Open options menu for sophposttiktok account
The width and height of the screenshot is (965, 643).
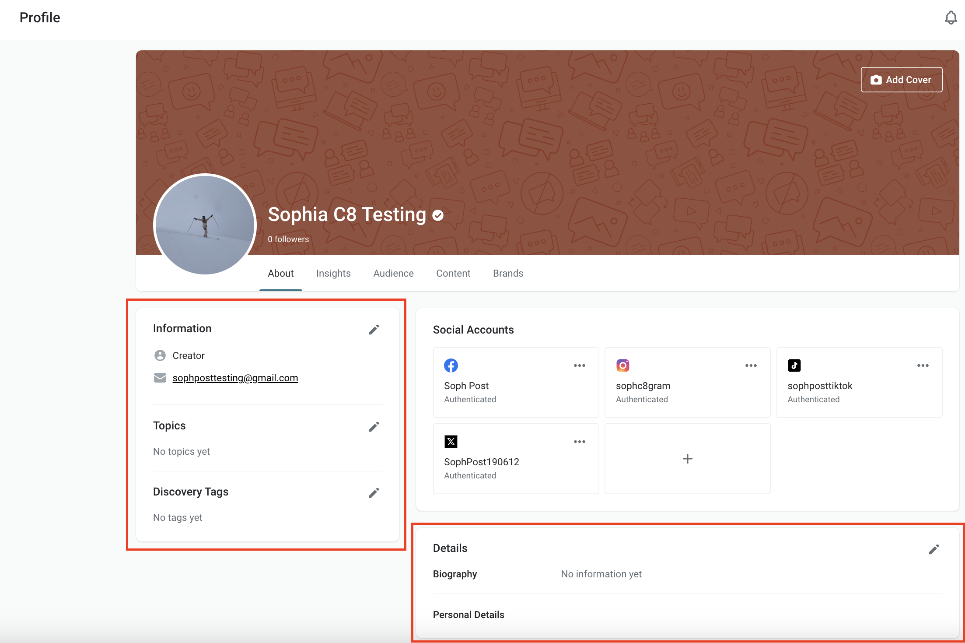pos(923,365)
